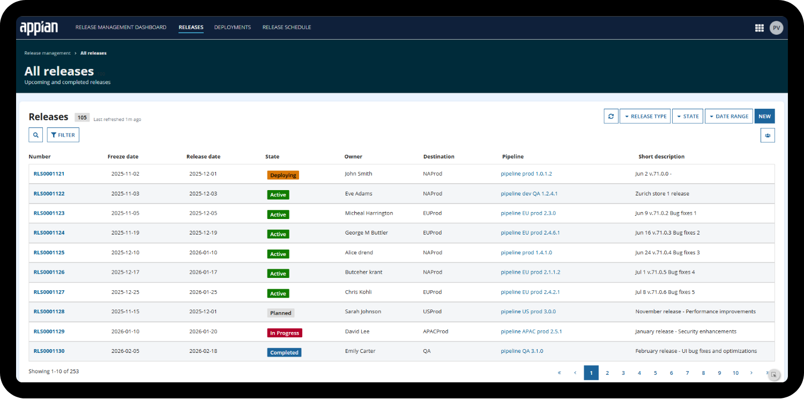Select the RELEASES tab
The image size is (804, 400).
[191, 27]
